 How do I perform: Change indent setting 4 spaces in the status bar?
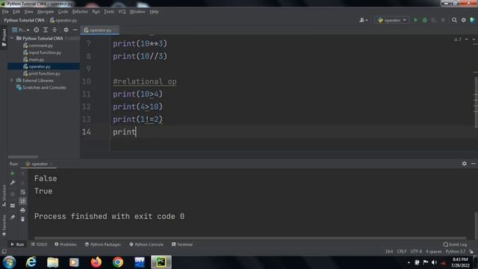[433, 252]
